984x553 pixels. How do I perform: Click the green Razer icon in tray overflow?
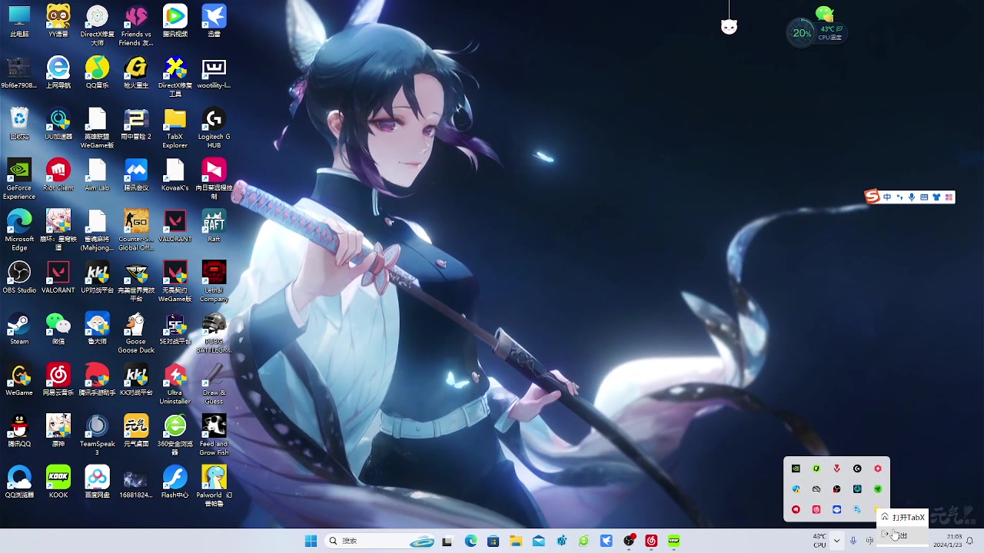(877, 488)
